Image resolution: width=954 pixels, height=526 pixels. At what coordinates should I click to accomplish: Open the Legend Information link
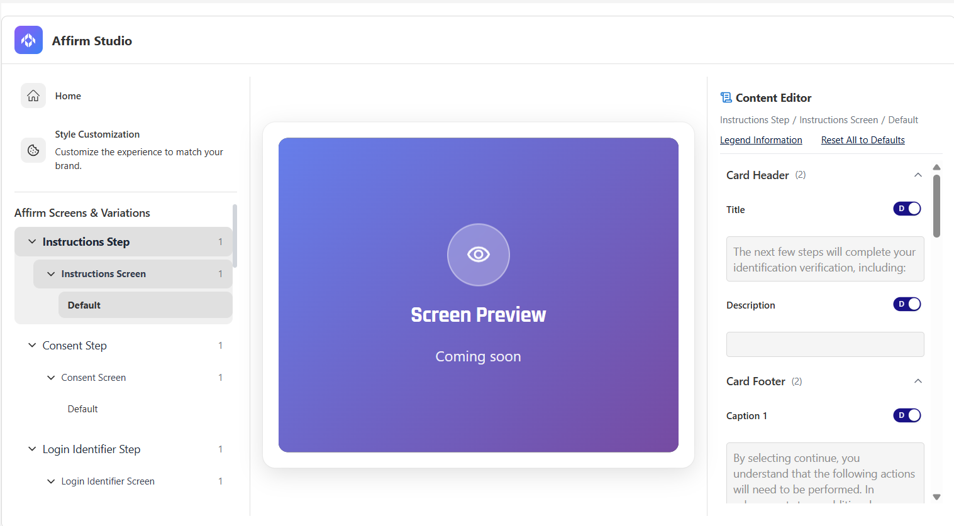pyautogui.click(x=761, y=140)
